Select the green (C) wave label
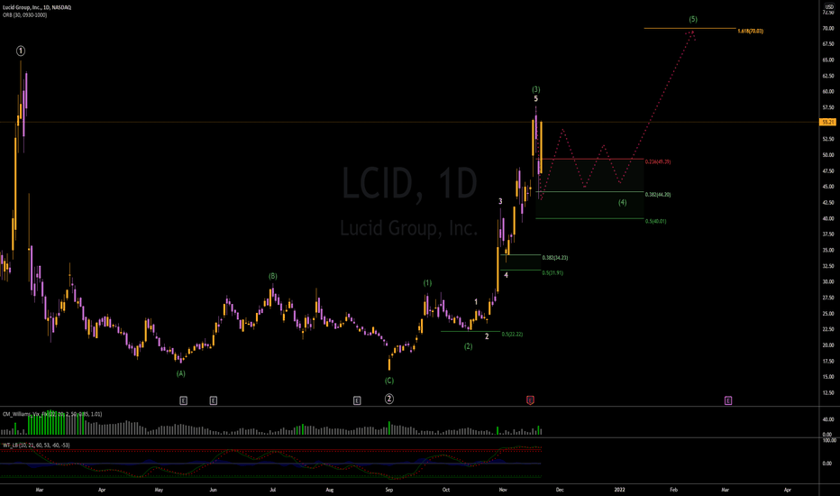 click(x=389, y=381)
